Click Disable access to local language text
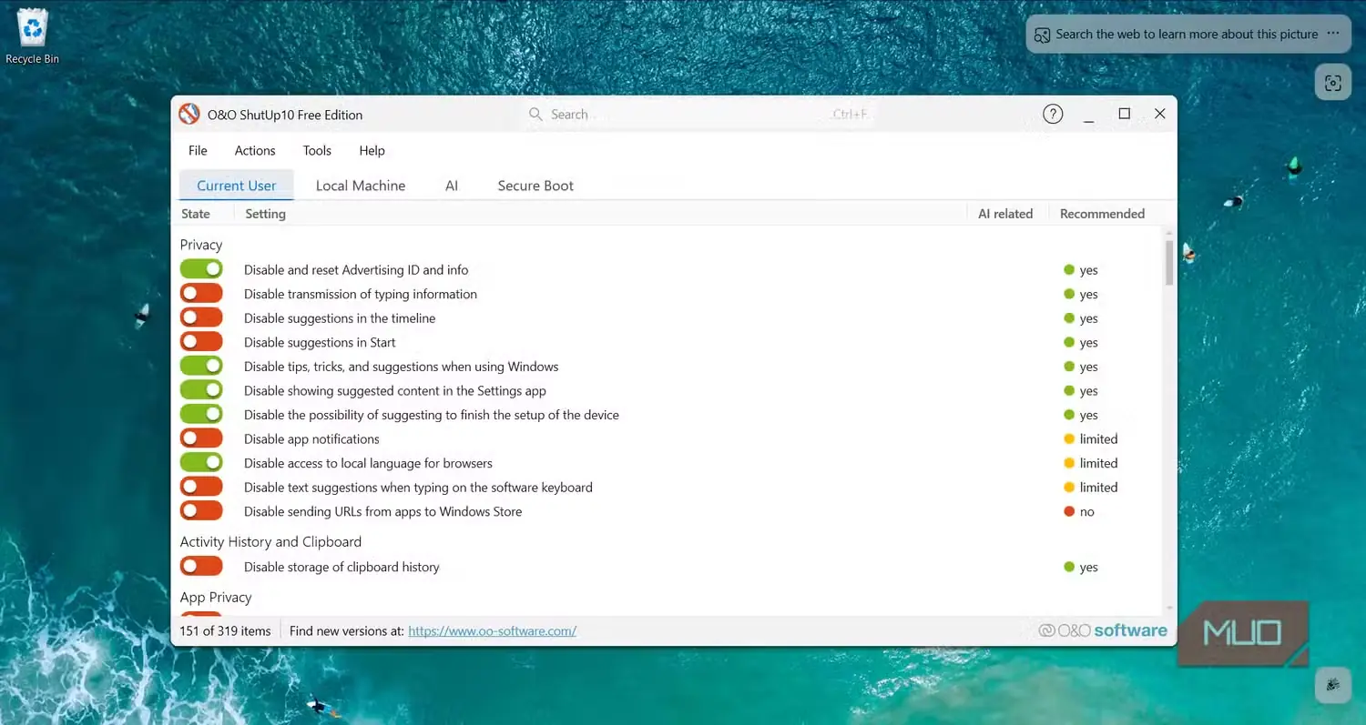1366x725 pixels. [x=368, y=463]
